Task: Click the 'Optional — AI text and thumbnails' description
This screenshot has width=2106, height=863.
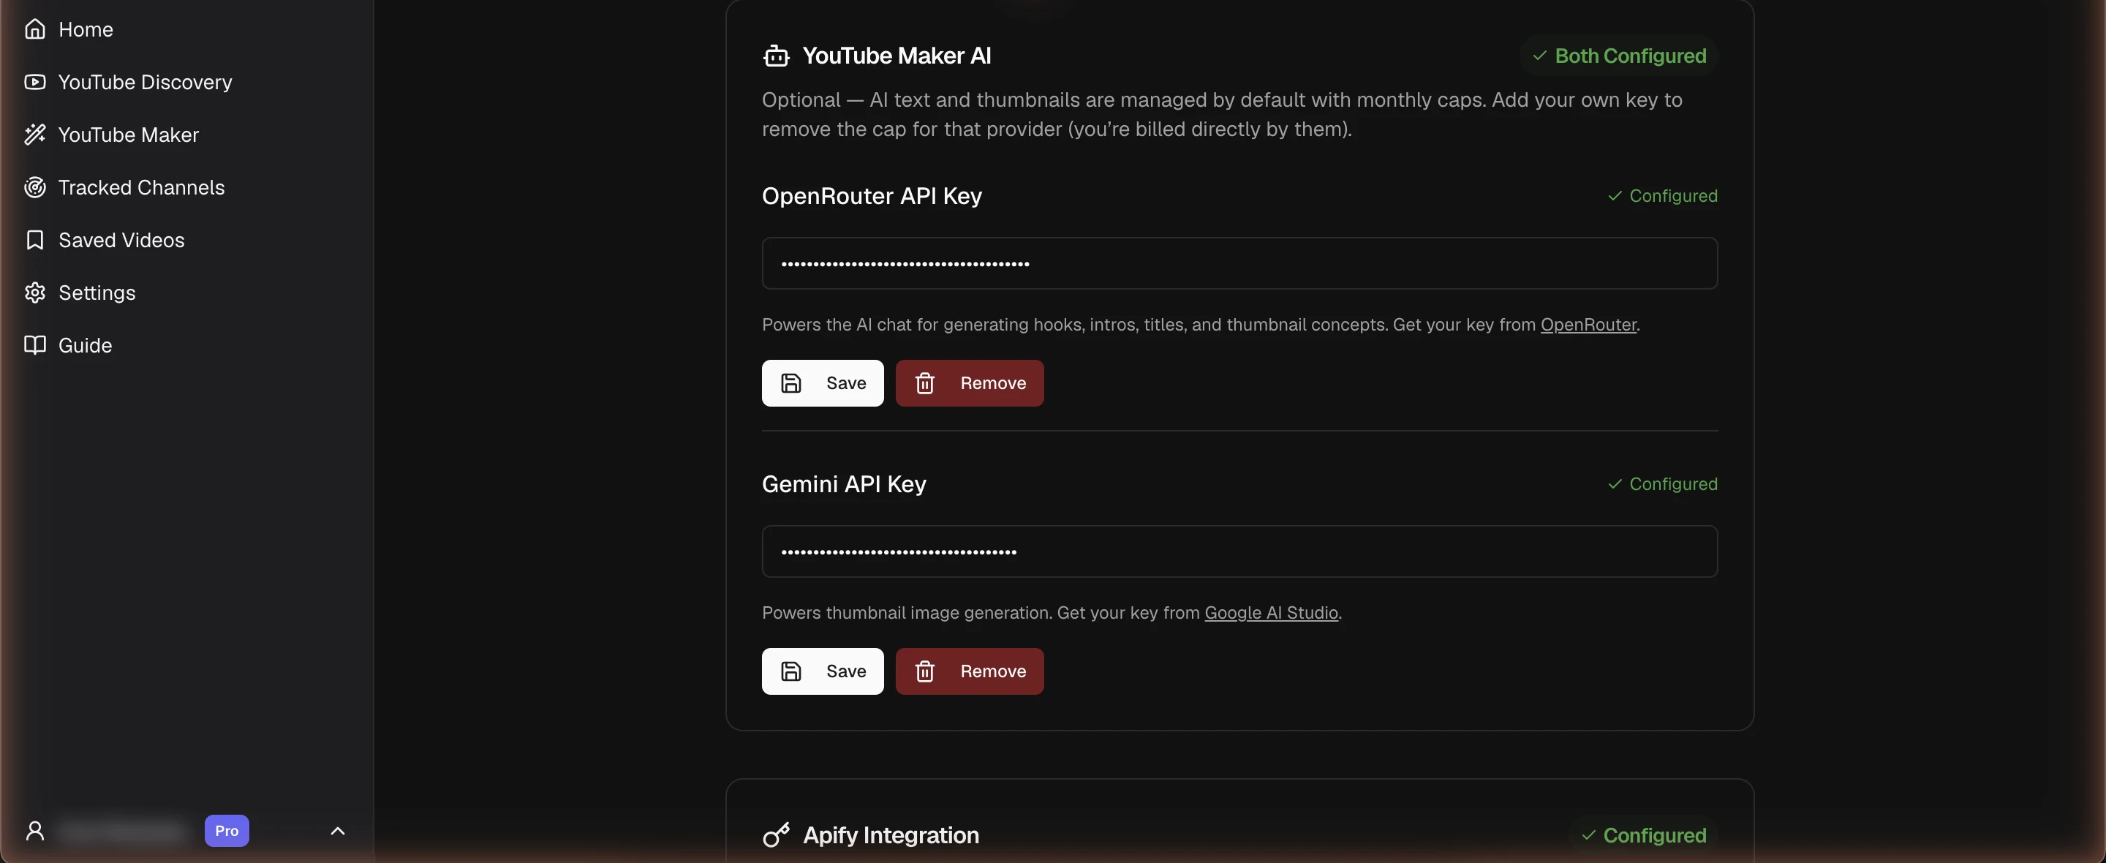Action: tap(1222, 115)
